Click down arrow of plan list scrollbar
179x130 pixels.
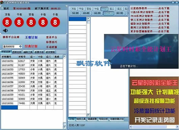coord(88,115)
